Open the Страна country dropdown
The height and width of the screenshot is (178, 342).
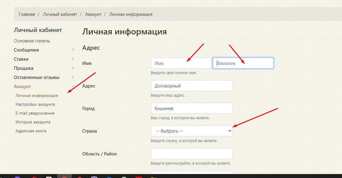click(192, 131)
